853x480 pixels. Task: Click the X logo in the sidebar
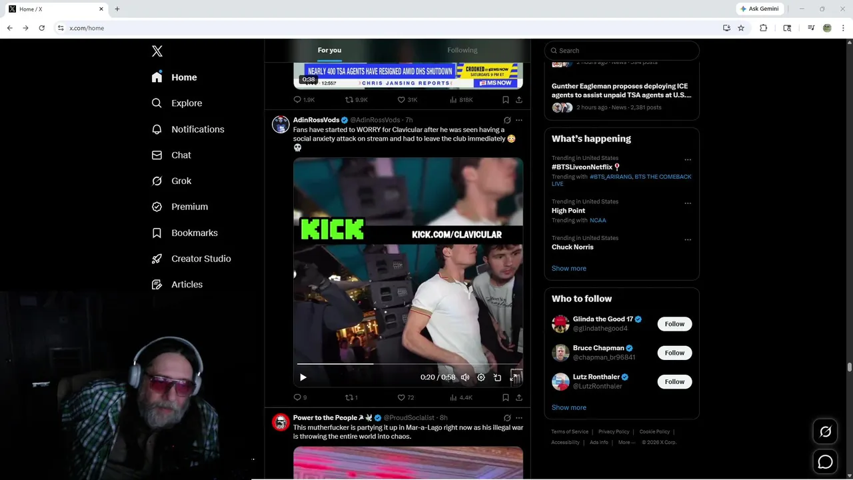click(157, 51)
